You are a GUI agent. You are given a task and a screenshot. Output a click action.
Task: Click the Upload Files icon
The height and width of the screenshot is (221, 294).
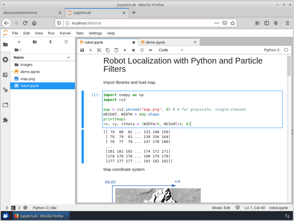click(50, 42)
